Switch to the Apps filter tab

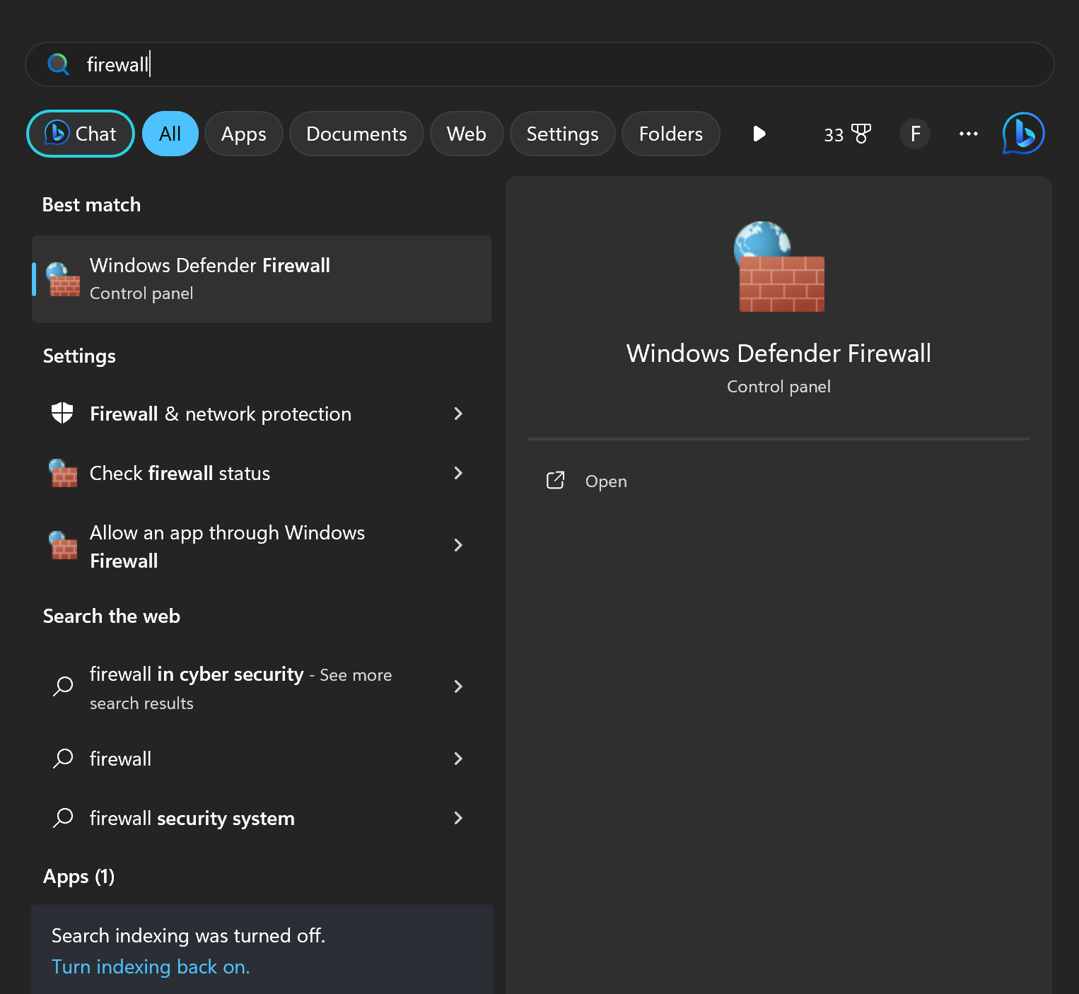pos(243,134)
